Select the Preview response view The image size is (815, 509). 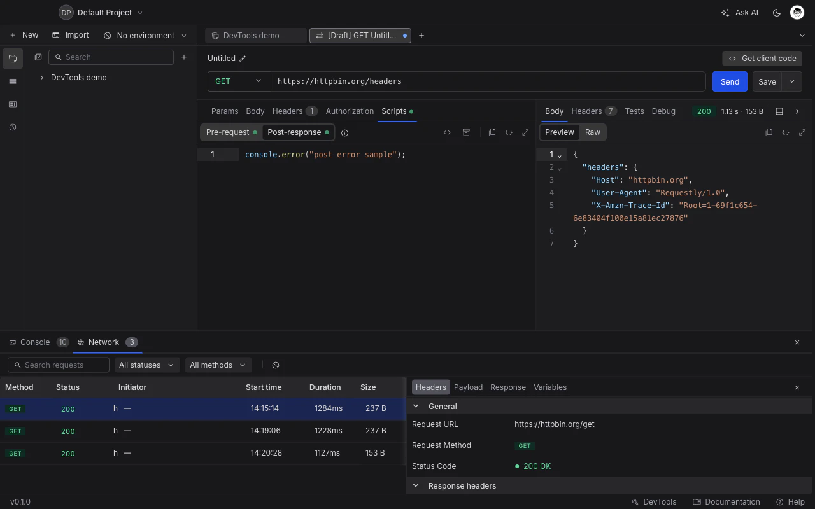coord(560,132)
